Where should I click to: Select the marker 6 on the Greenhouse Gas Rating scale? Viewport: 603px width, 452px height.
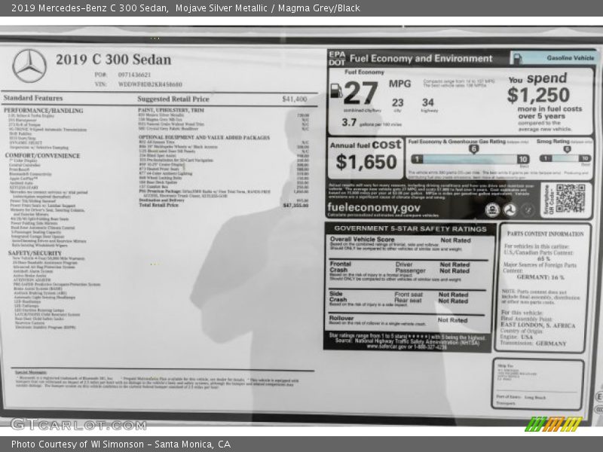[473, 149]
